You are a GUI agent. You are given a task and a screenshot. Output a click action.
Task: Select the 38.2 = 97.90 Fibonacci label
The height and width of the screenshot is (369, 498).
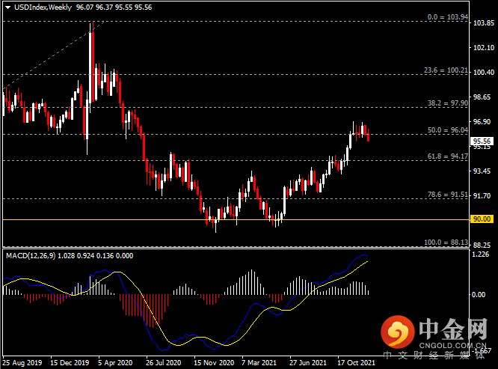(x=447, y=103)
